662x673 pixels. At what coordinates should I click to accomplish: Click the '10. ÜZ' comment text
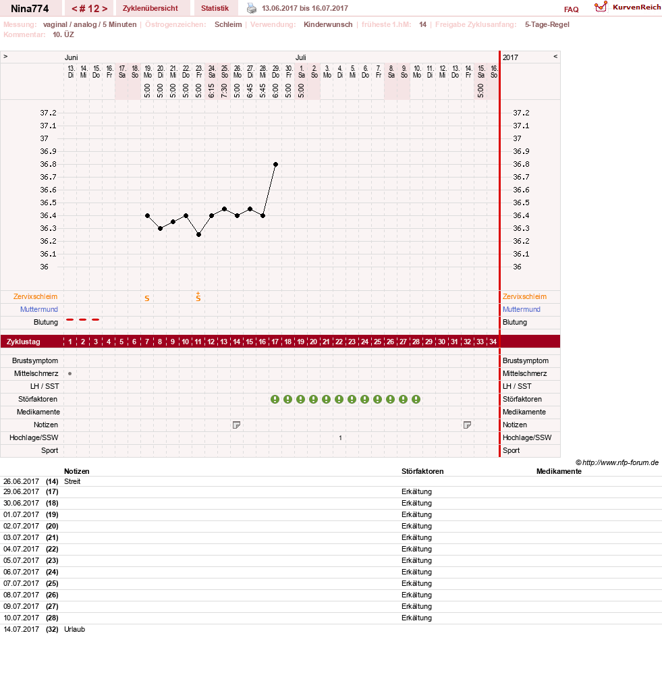click(x=63, y=35)
